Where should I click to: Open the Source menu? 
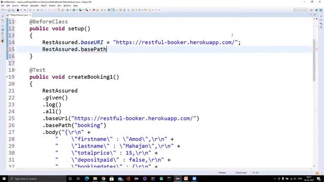[15, 6]
